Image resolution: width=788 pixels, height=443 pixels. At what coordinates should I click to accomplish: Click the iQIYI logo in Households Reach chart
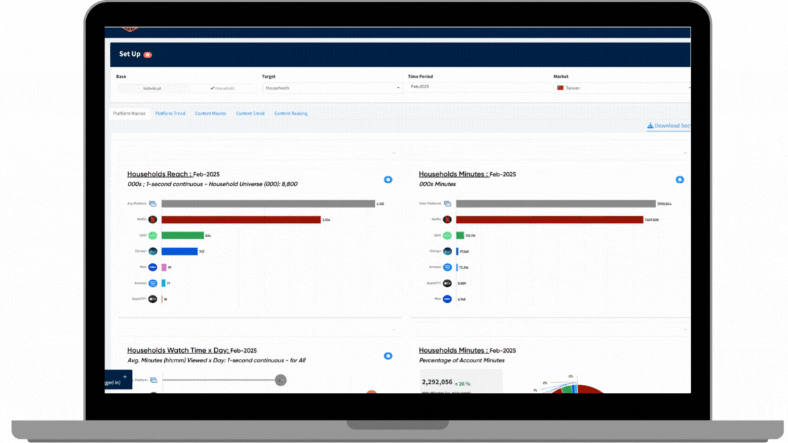click(x=153, y=236)
